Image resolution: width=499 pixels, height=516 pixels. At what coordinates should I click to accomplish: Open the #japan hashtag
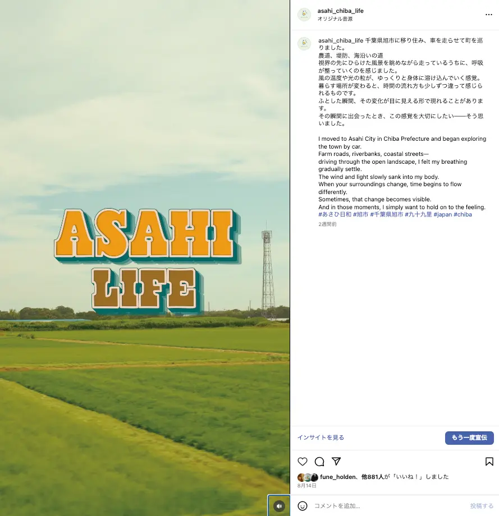tap(443, 214)
